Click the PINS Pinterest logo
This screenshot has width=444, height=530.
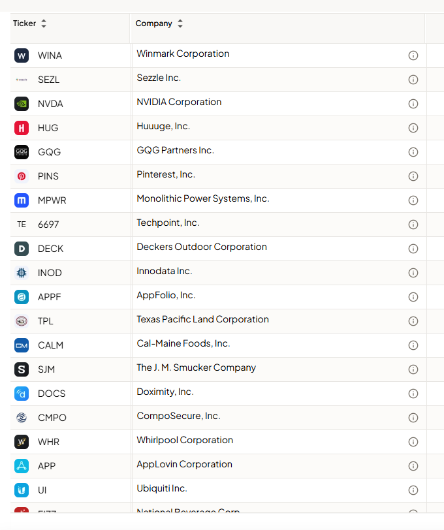click(22, 176)
